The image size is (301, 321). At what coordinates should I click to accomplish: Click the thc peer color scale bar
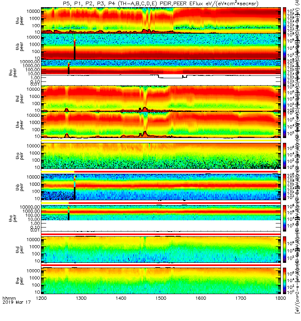pos(285,72)
